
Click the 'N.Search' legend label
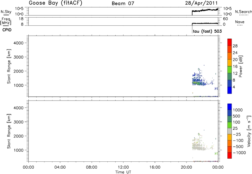243,12
